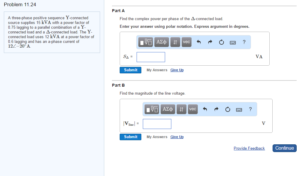Redo entry in Part A toolbar

click(210, 42)
